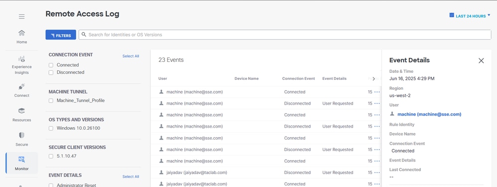Screen dimensions: 497x187
Task: Select All under Event Details filter
Action: (130, 177)
